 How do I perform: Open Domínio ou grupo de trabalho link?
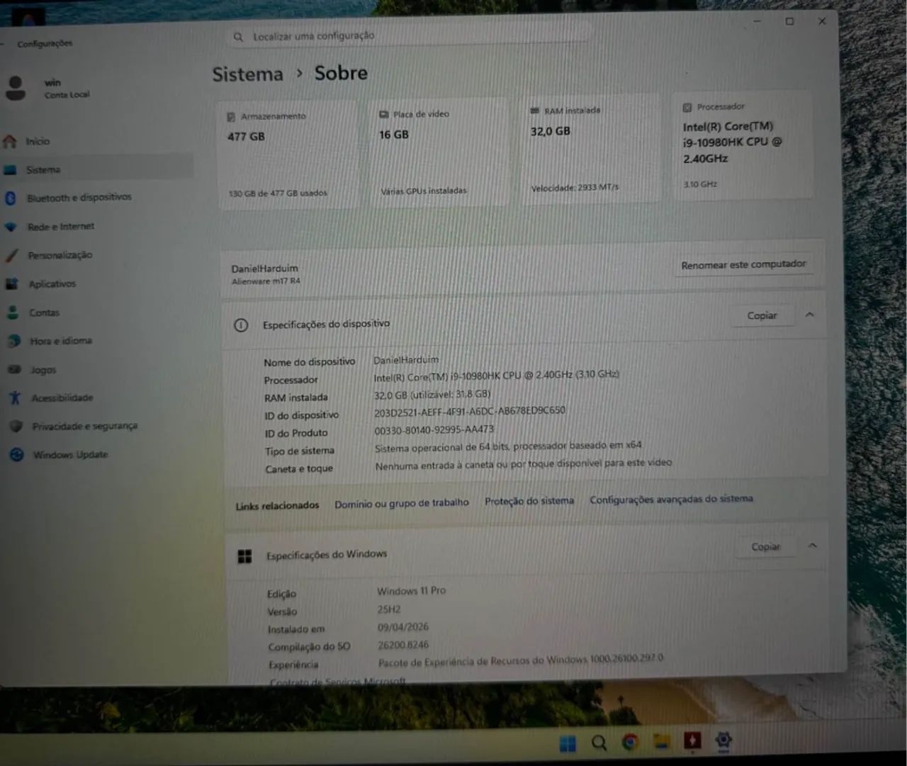[x=402, y=503]
